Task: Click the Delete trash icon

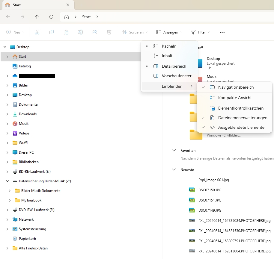Action: (x=109, y=32)
